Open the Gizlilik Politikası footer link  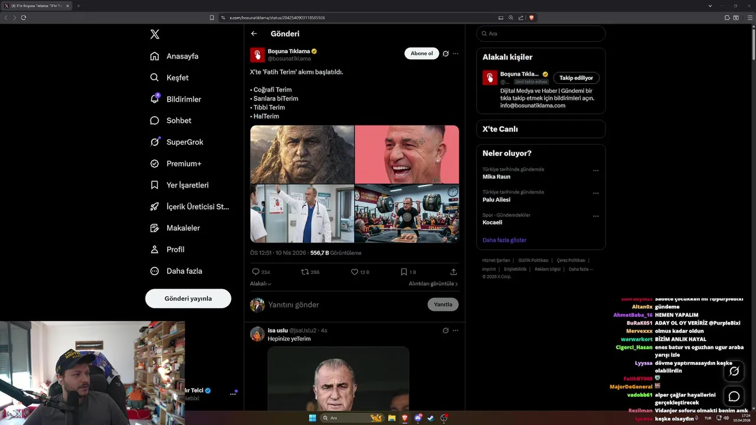coord(533,260)
